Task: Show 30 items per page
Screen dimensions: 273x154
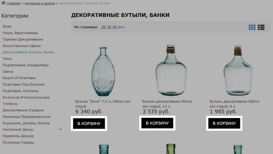Action: [x=109, y=27]
